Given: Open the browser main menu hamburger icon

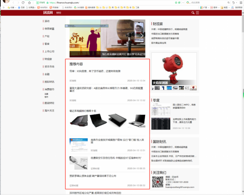Looking at the screenshot, I should [x=241, y=3].
